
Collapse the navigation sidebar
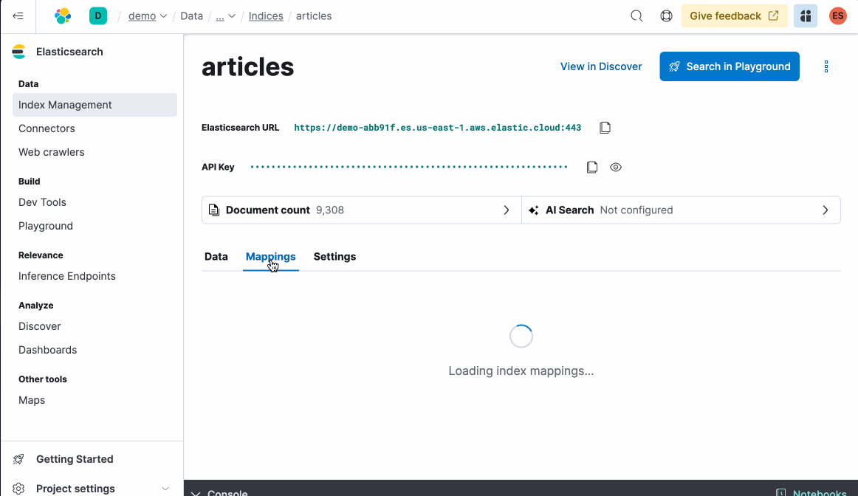[x=18, y=15]
